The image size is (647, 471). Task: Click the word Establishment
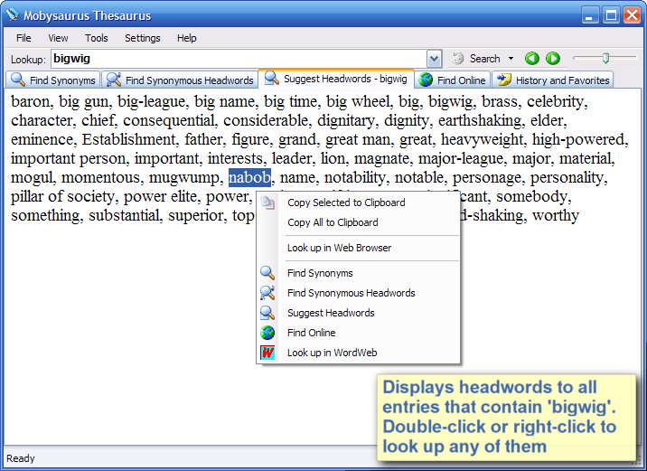pyautogui.click(x=128, y=139)
